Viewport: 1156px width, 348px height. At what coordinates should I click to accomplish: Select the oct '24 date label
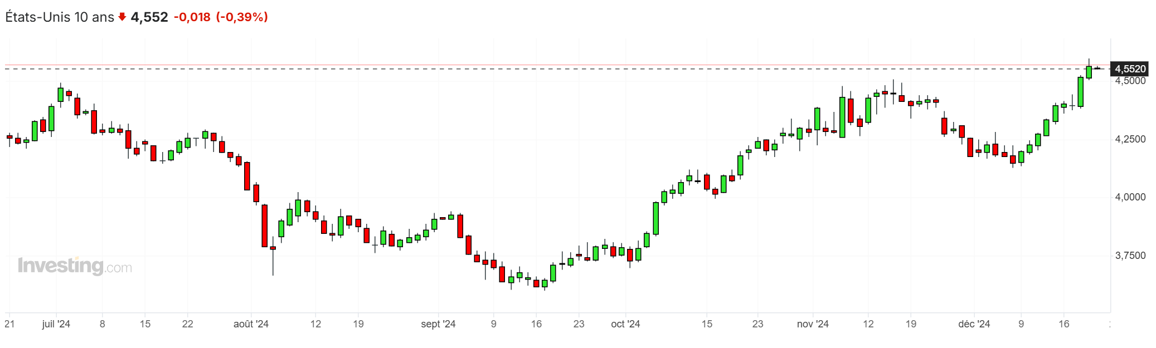[625, 324]
